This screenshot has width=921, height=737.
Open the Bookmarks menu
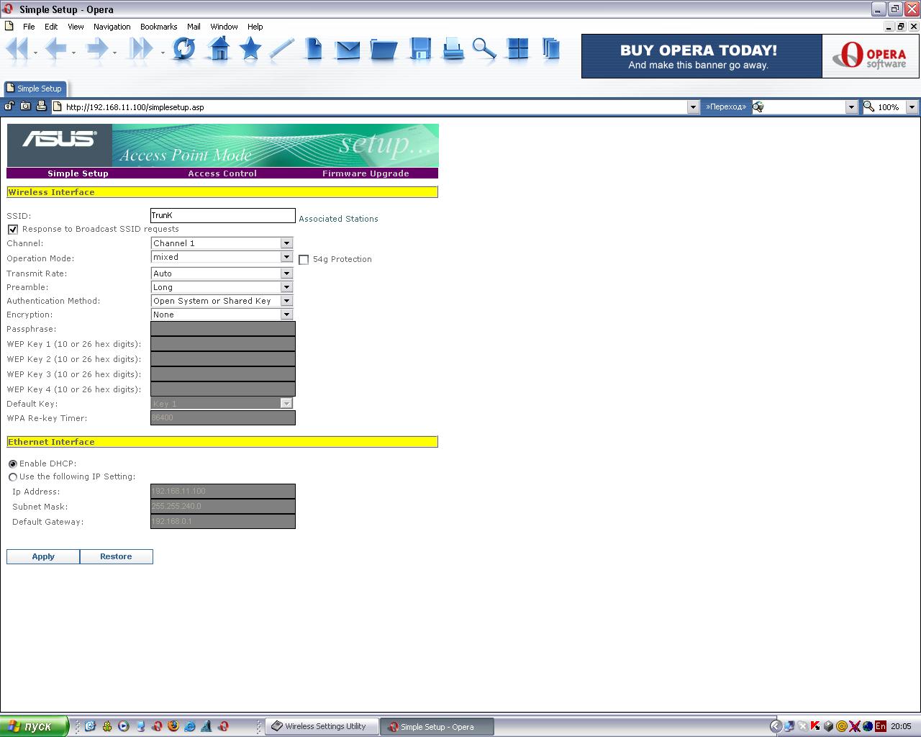click(158, 27)
